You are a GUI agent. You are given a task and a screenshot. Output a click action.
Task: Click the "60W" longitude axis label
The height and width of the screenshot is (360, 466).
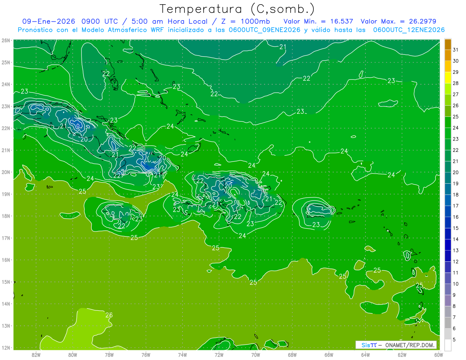(438, 355)
